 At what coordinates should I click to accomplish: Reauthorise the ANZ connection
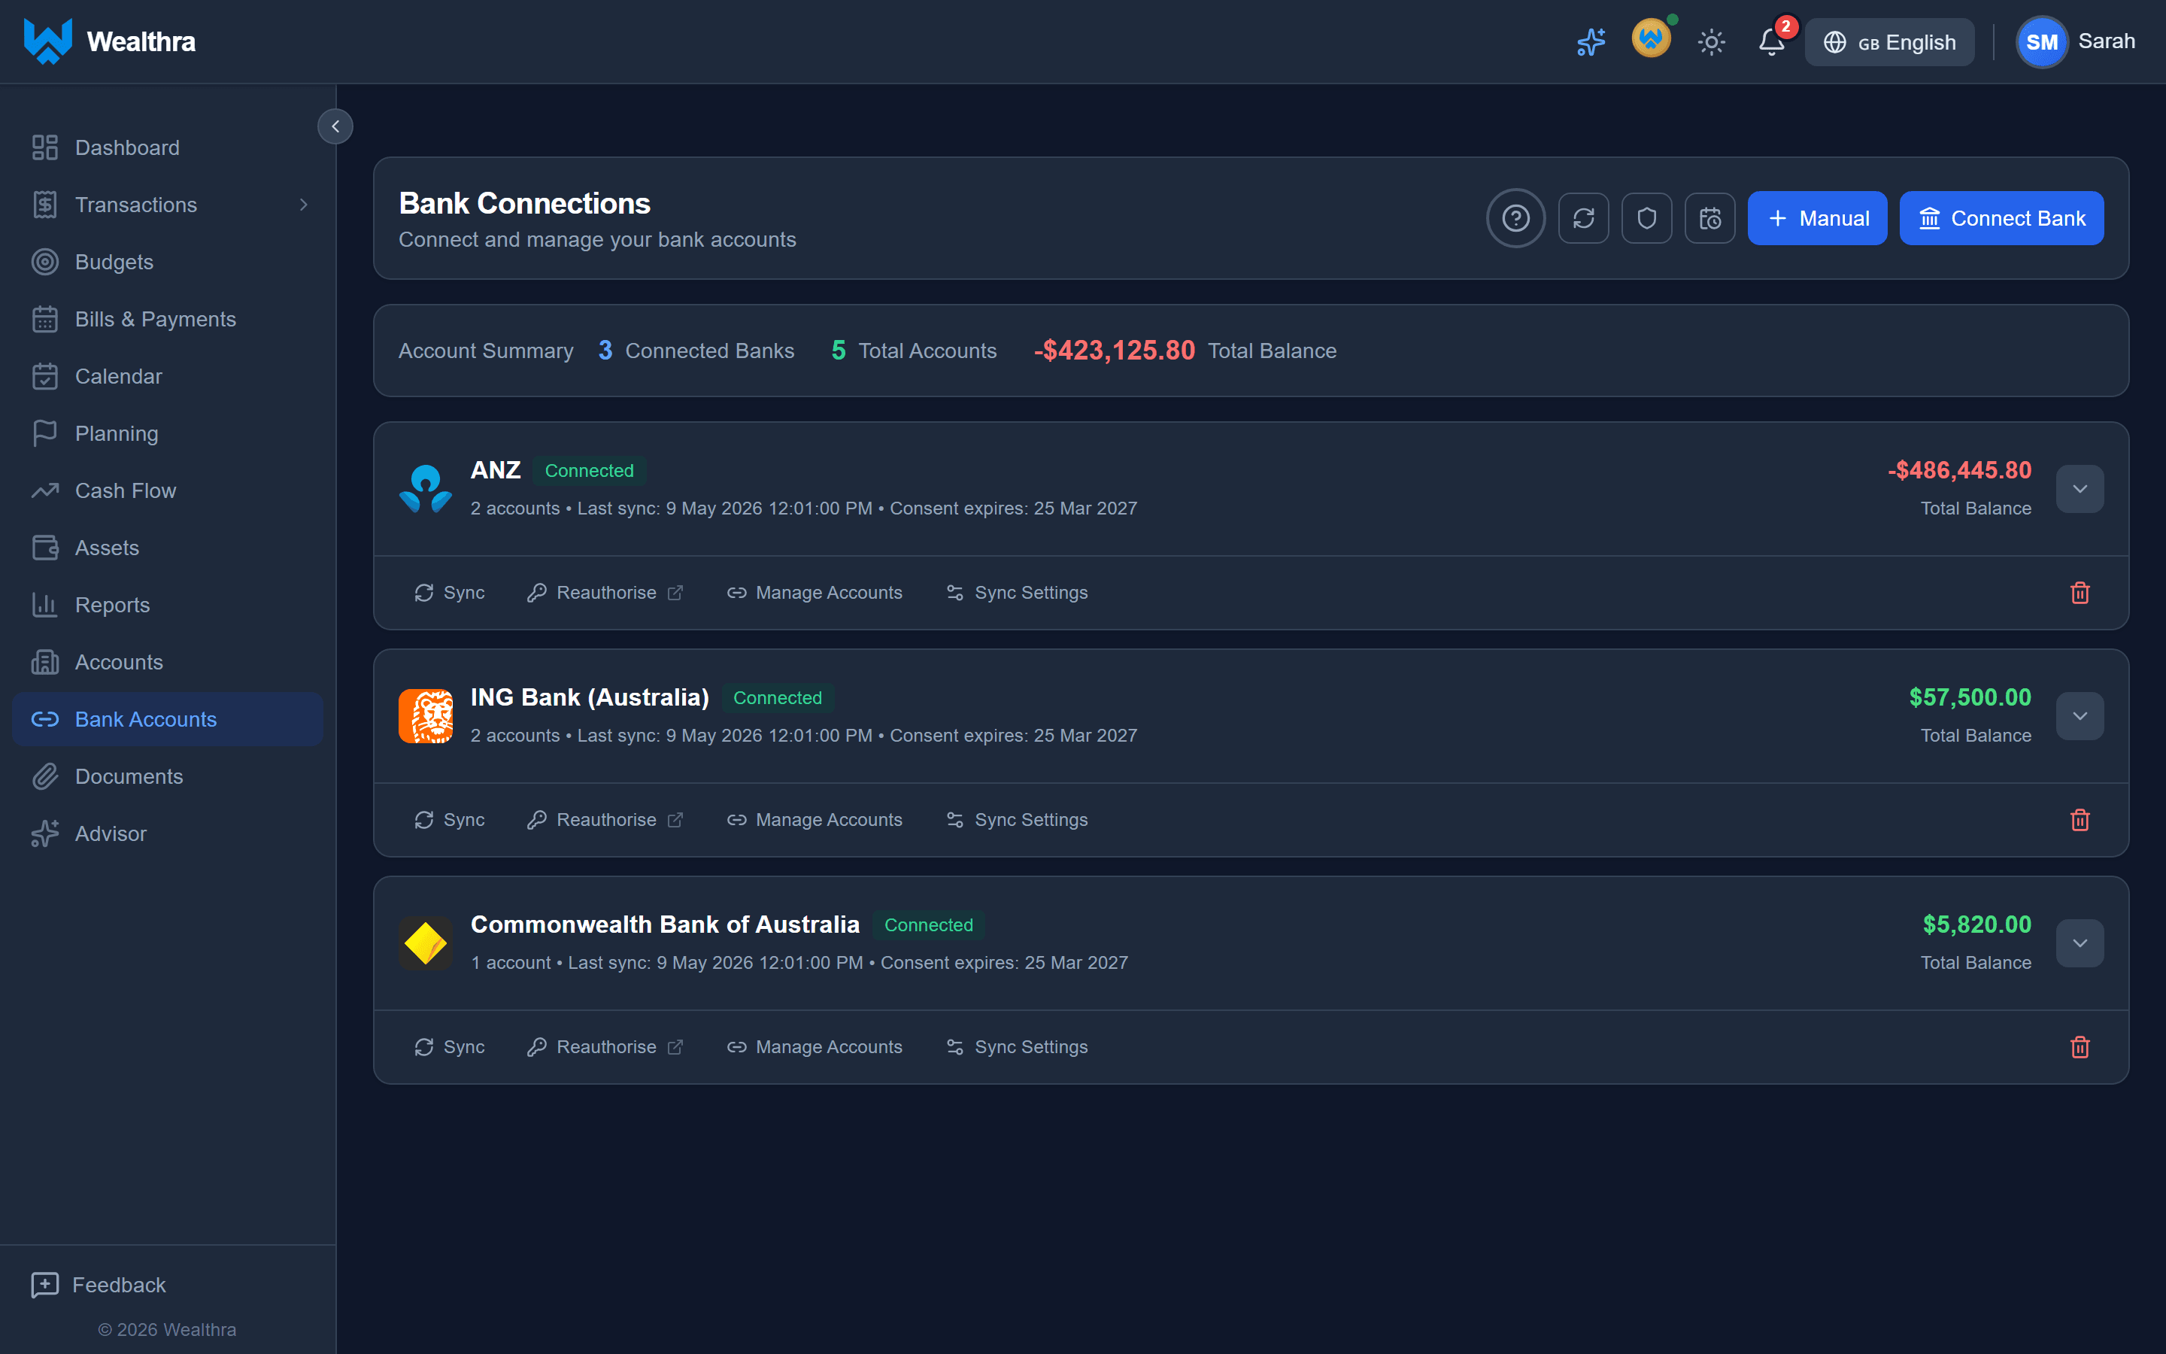coord(606,593)
